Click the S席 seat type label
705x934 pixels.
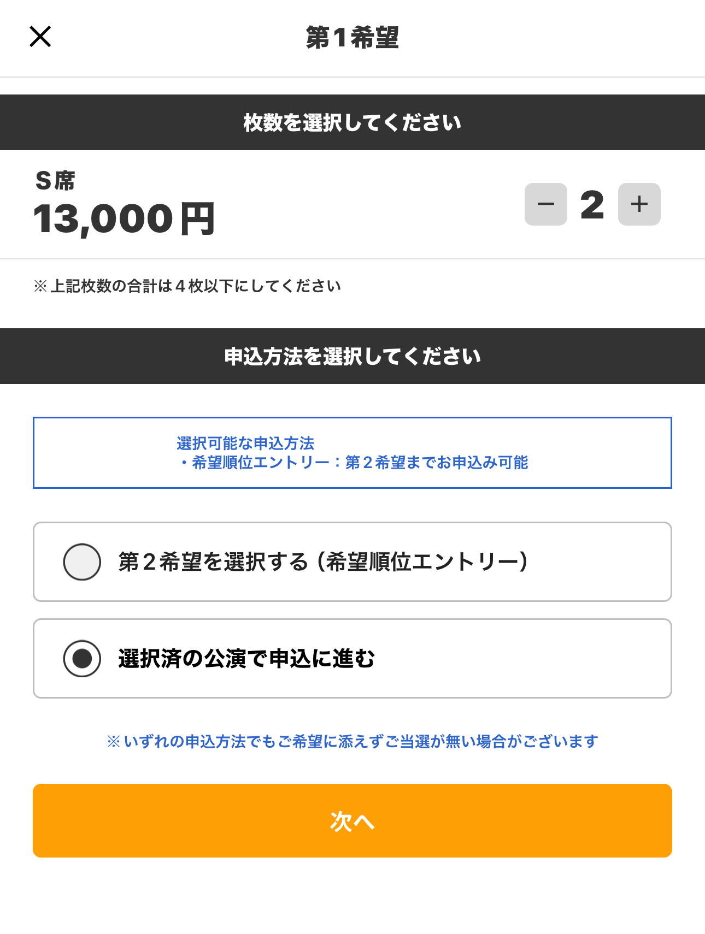pos(55,181)
